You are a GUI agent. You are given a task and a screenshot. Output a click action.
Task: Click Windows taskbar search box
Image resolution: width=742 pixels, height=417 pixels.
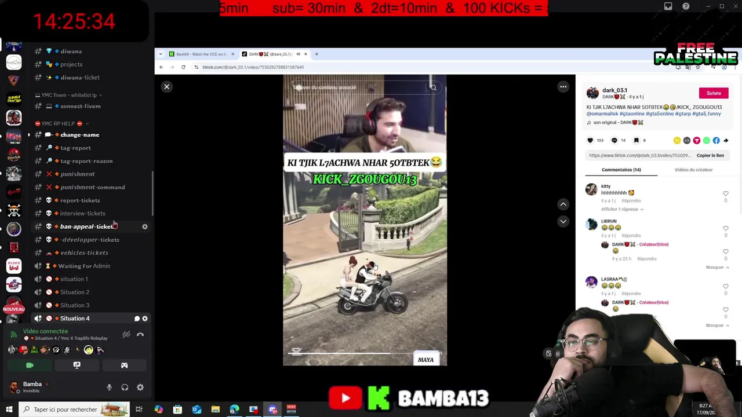point(74,409)
